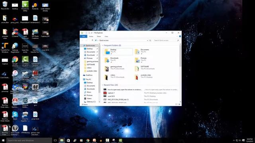Open SOFTWARE folder in navigation pane
Screen dimensions: 255x143
90,64
